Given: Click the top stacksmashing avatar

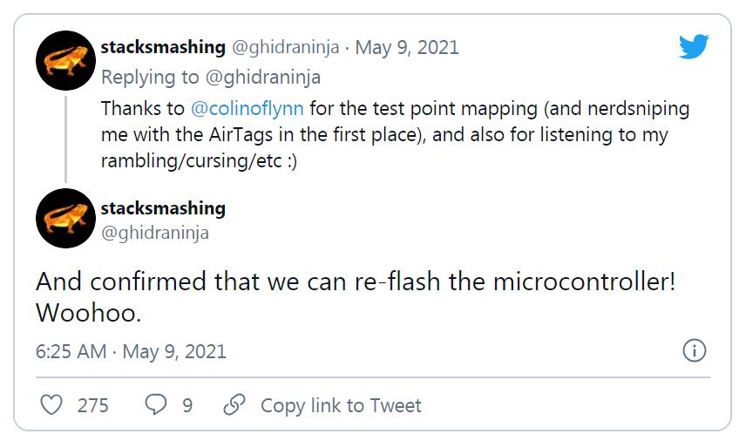Looking at the screenshot, I should point(65,61).
